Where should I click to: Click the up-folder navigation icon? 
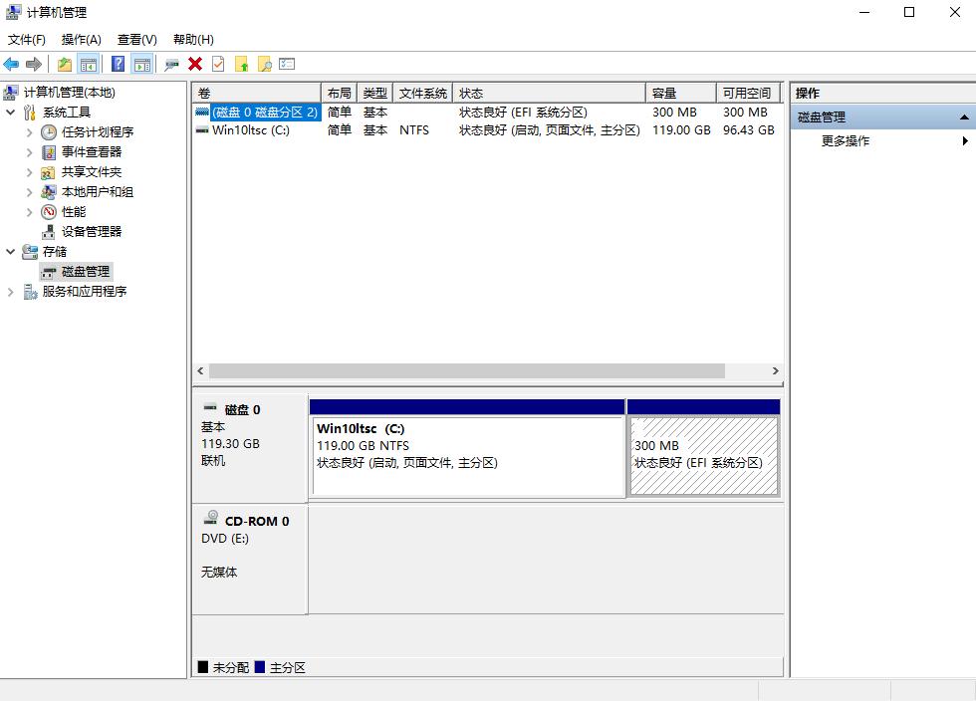(64, 63)
